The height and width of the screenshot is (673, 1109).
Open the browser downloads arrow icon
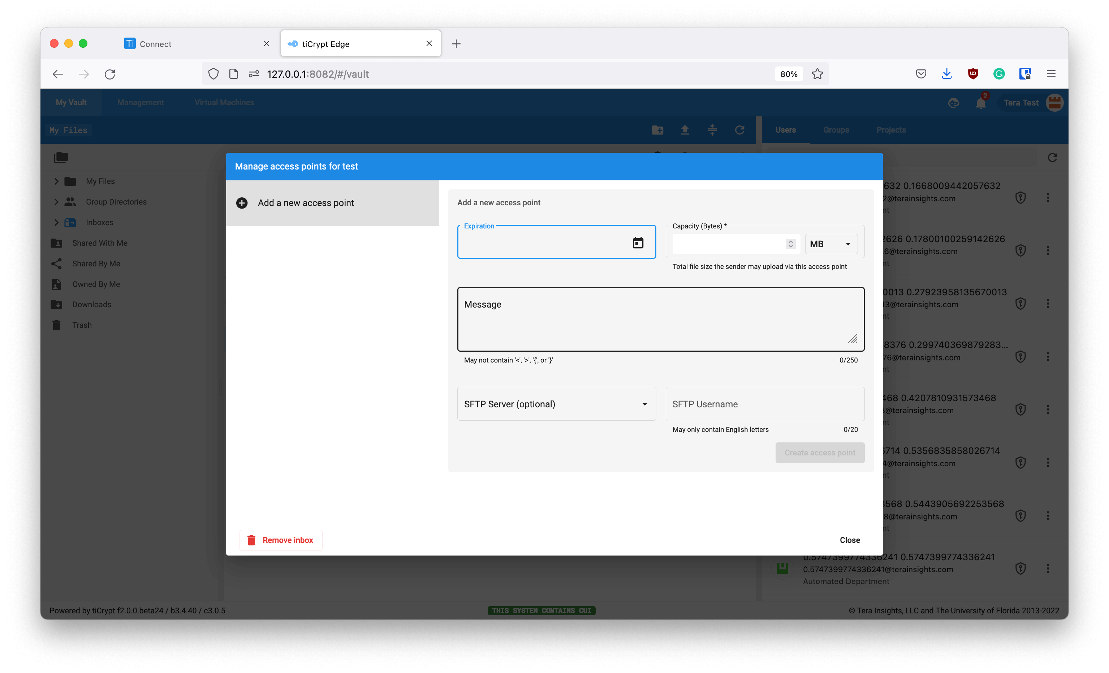[x=946, y=74]
